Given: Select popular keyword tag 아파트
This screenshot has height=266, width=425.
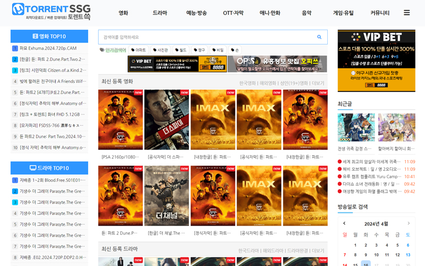Looking at the screenshot, I should (x=139, y=50).
